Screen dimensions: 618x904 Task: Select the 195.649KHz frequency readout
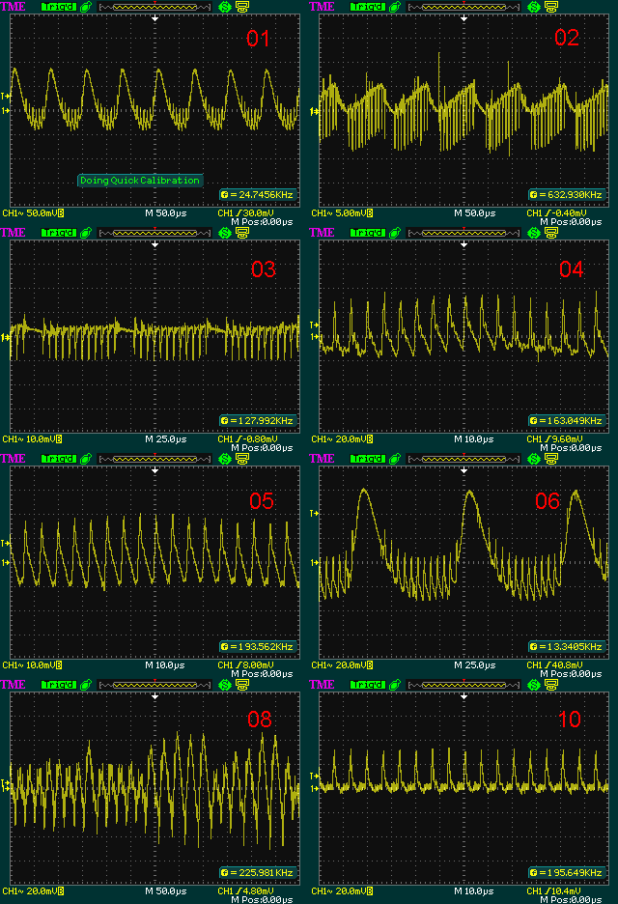click(567, 873)
